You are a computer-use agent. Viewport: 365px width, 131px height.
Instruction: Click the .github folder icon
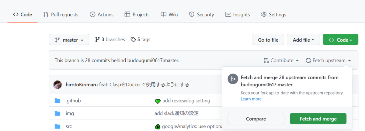(x=57, y=101)
